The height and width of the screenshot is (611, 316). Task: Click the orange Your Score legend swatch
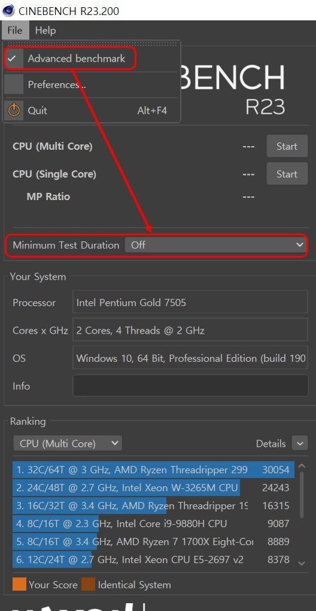point(20,585)
